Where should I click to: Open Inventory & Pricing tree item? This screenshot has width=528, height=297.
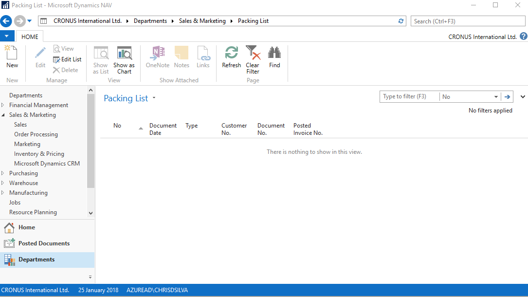39,154
